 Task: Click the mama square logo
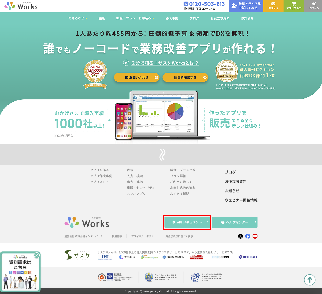tap(149, 257)
